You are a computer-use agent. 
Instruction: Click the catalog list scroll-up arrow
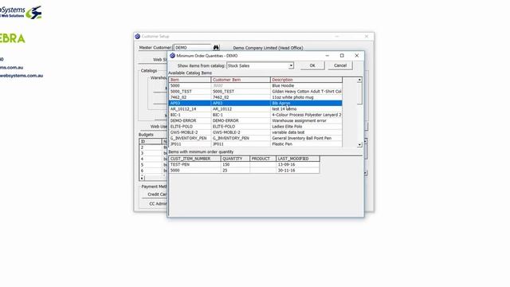pos(359,80)
